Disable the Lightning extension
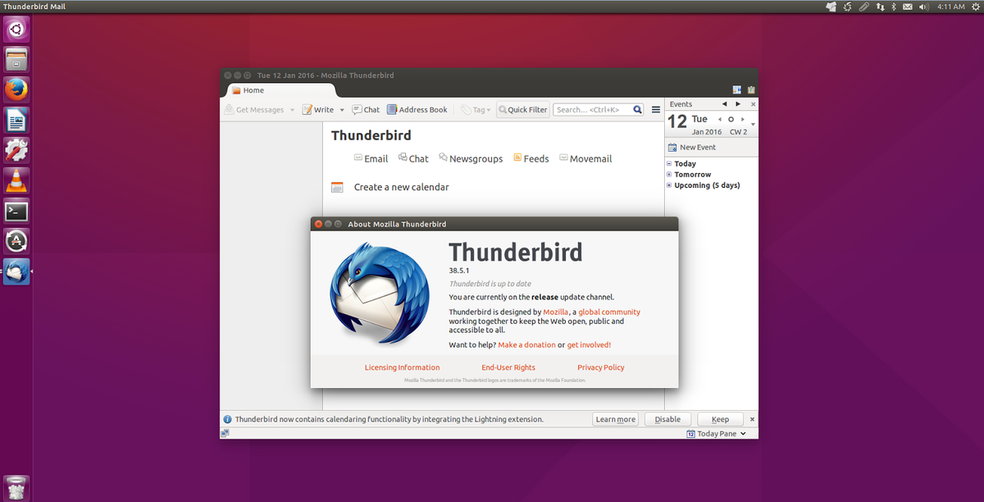 click(x=667, y=419)
